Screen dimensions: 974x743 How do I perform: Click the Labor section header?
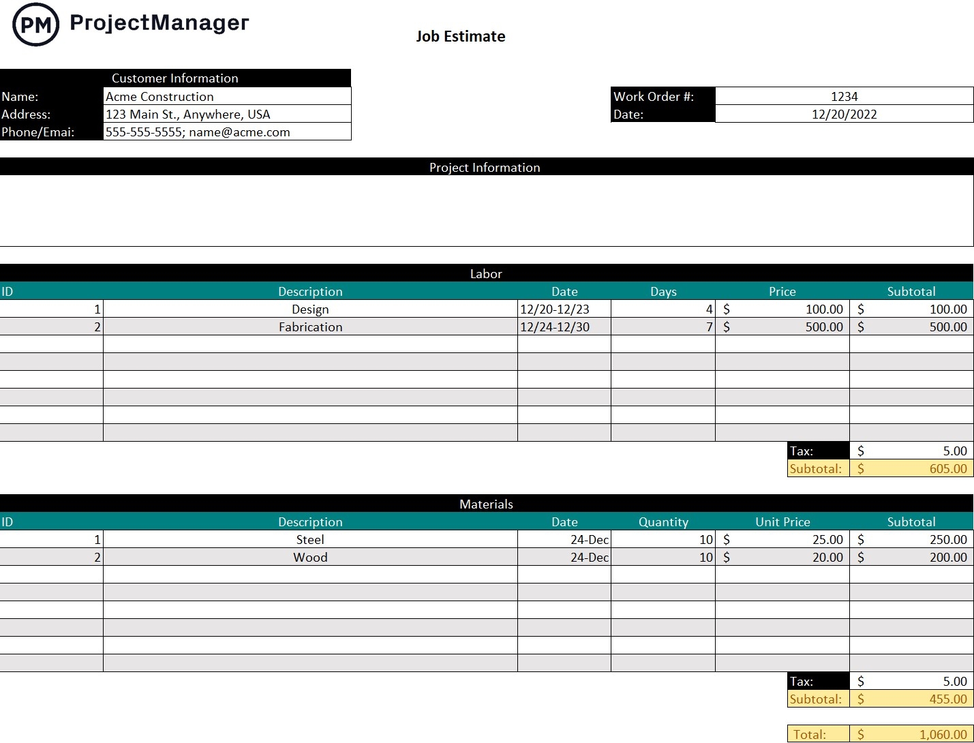point(486,273)
